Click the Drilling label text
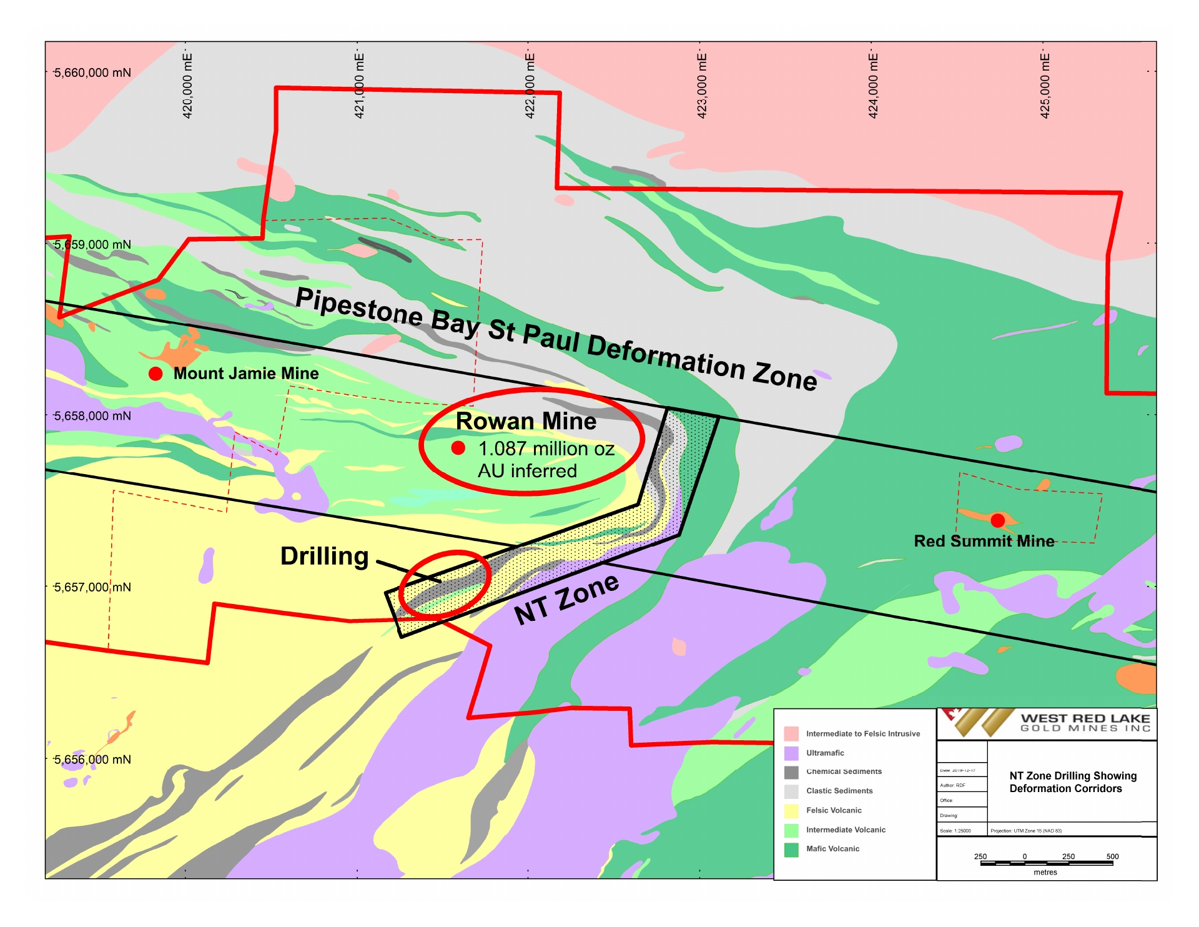 324,556
